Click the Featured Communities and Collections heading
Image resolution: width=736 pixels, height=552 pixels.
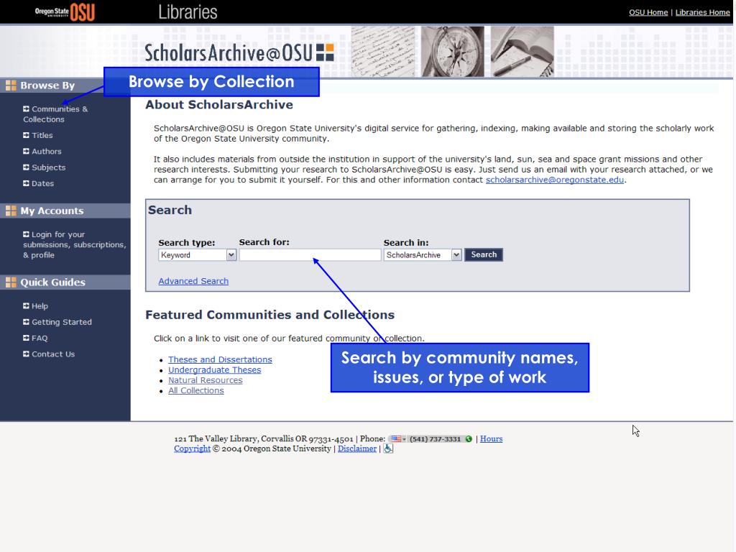(x=270, y=315)
